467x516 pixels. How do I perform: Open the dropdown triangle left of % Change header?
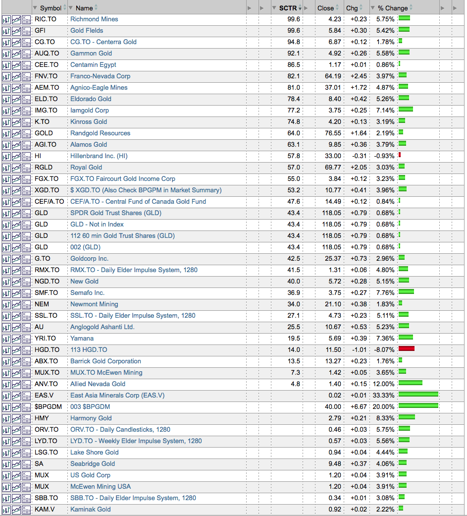372,8
